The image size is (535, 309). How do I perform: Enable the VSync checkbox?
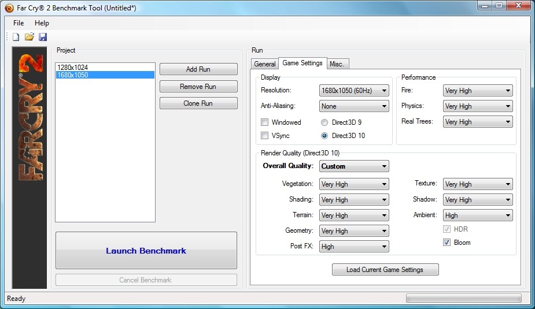(x=264, y=136)
